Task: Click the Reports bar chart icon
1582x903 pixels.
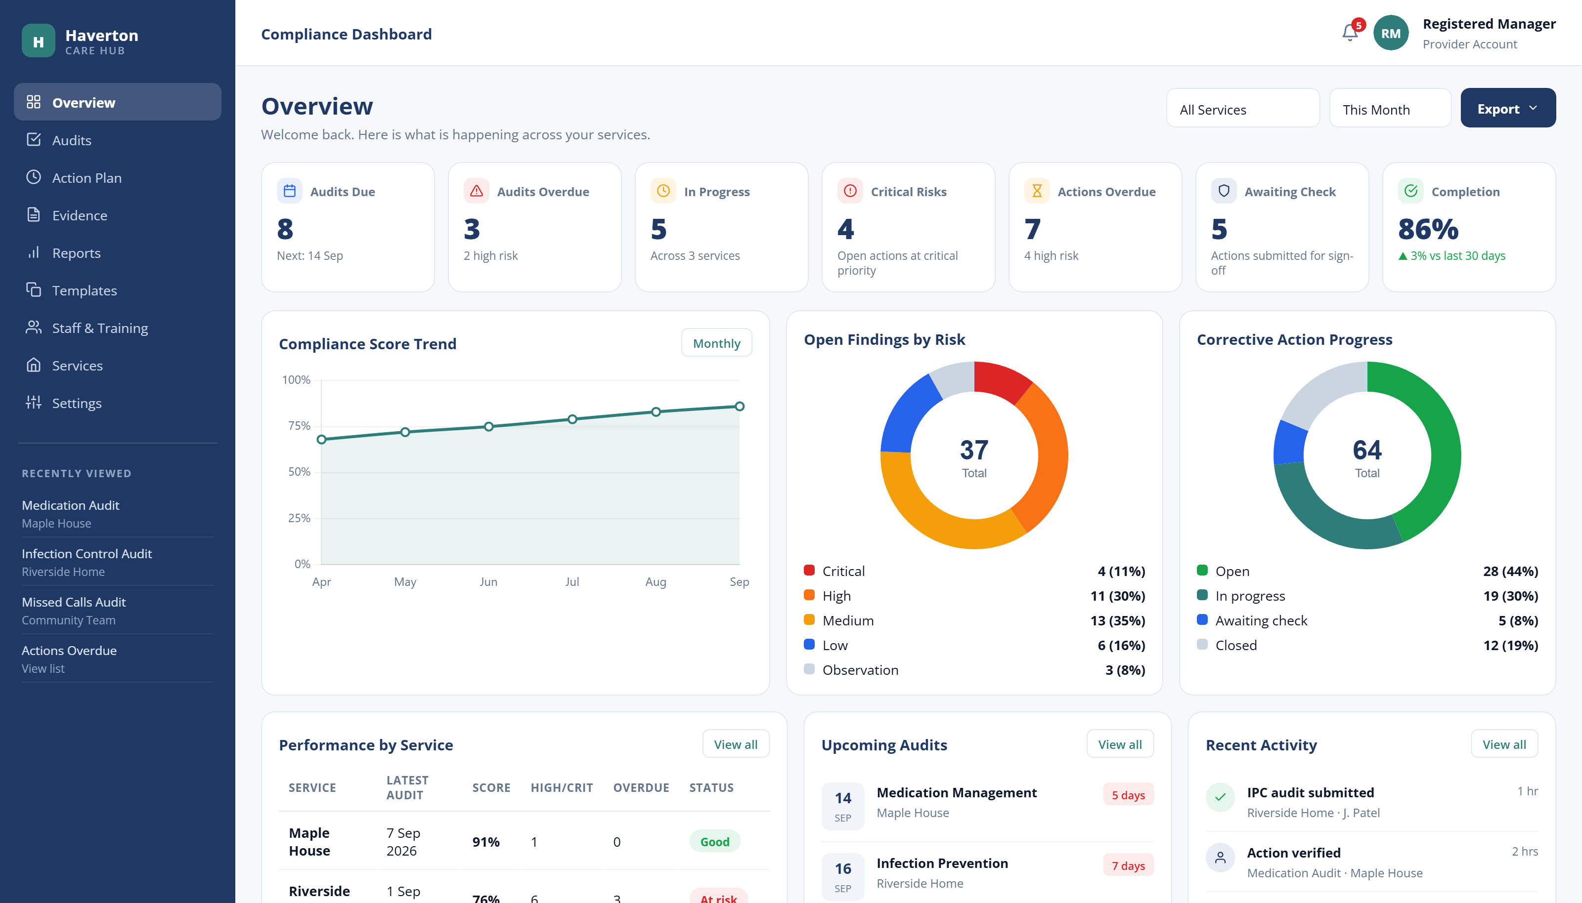Action: pyautogui.click(x=34, y=252)
